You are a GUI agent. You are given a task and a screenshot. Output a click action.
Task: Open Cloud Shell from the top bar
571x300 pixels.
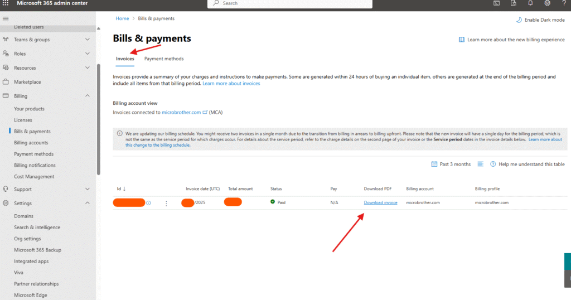(496, 3)
